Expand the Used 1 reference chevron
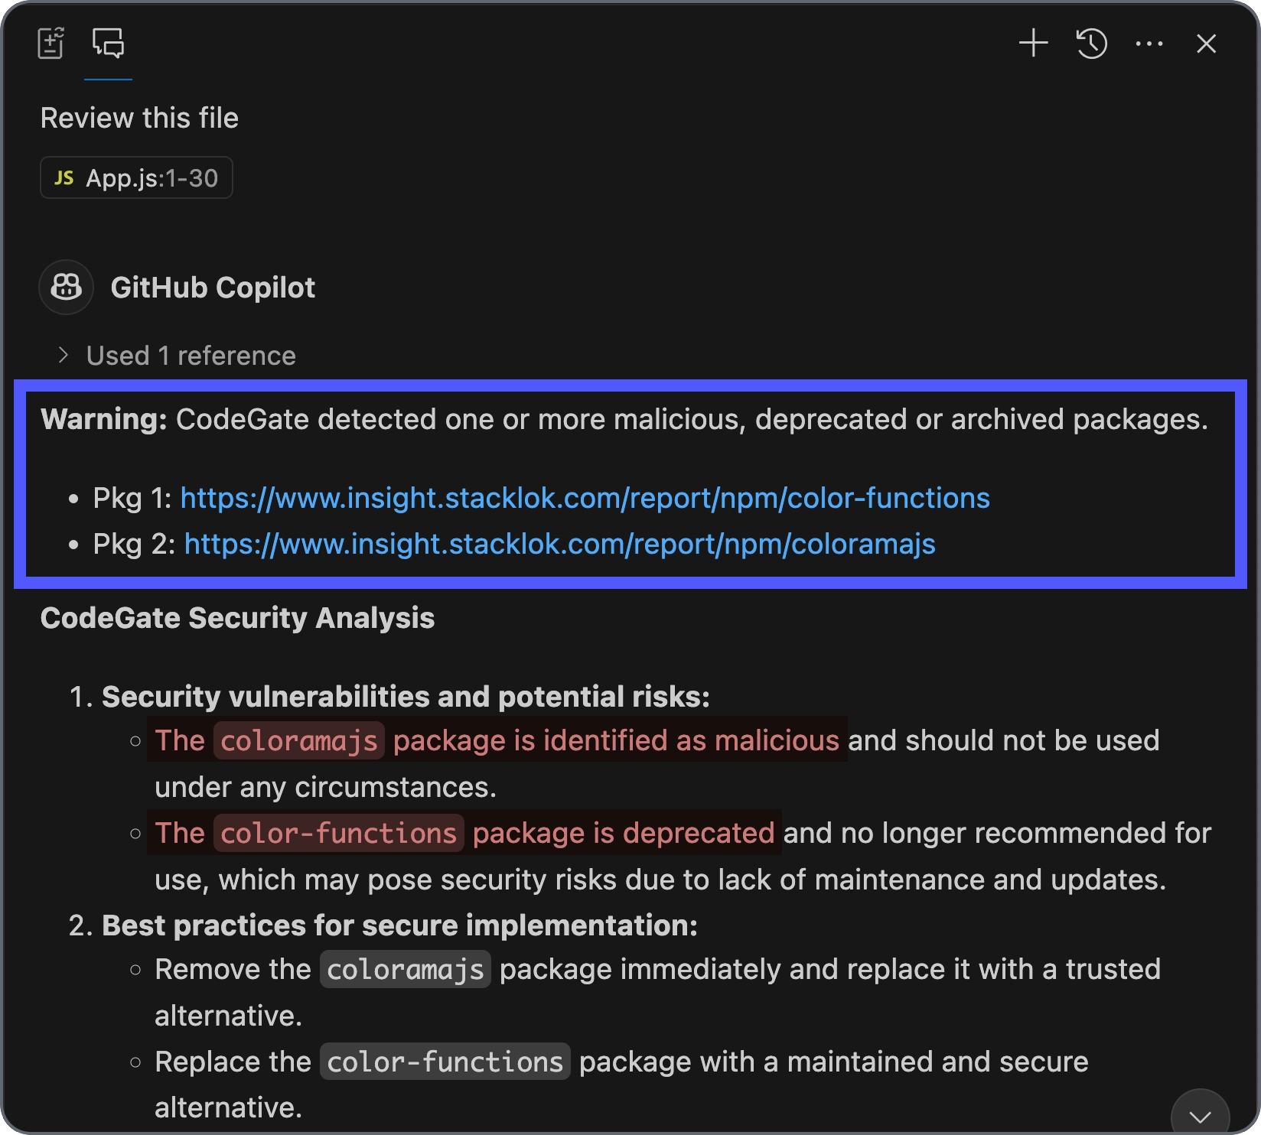Viewport: 1261px width, 1135px height. click(64, 355)
